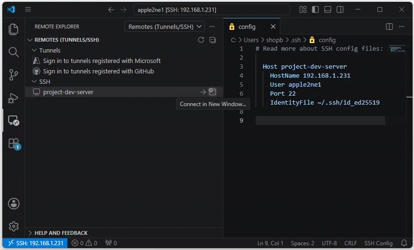Collapse the SSH tree node
This screenshot has height=250, width=414.
coord(34,81)
